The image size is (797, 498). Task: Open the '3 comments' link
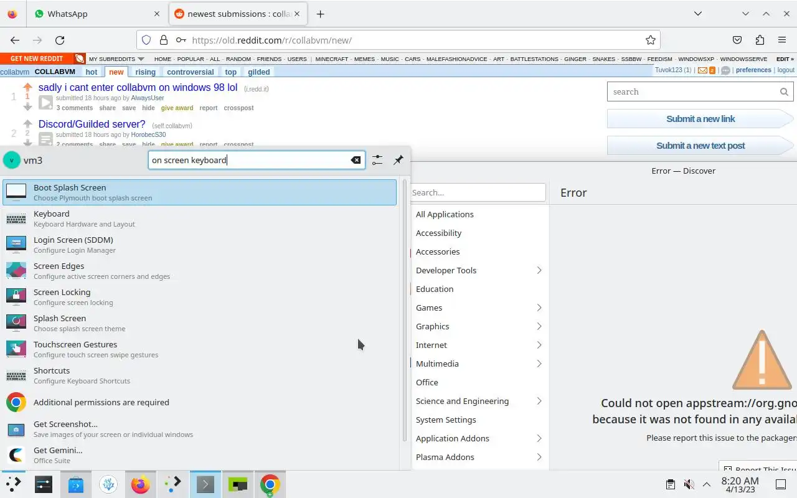[75, 108]
